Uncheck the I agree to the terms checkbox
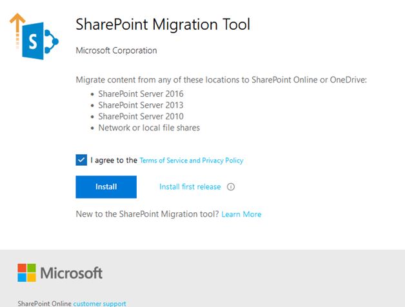The width and height of the screenshot is (405, 307). pyautogui.click(x=81, y=160)
